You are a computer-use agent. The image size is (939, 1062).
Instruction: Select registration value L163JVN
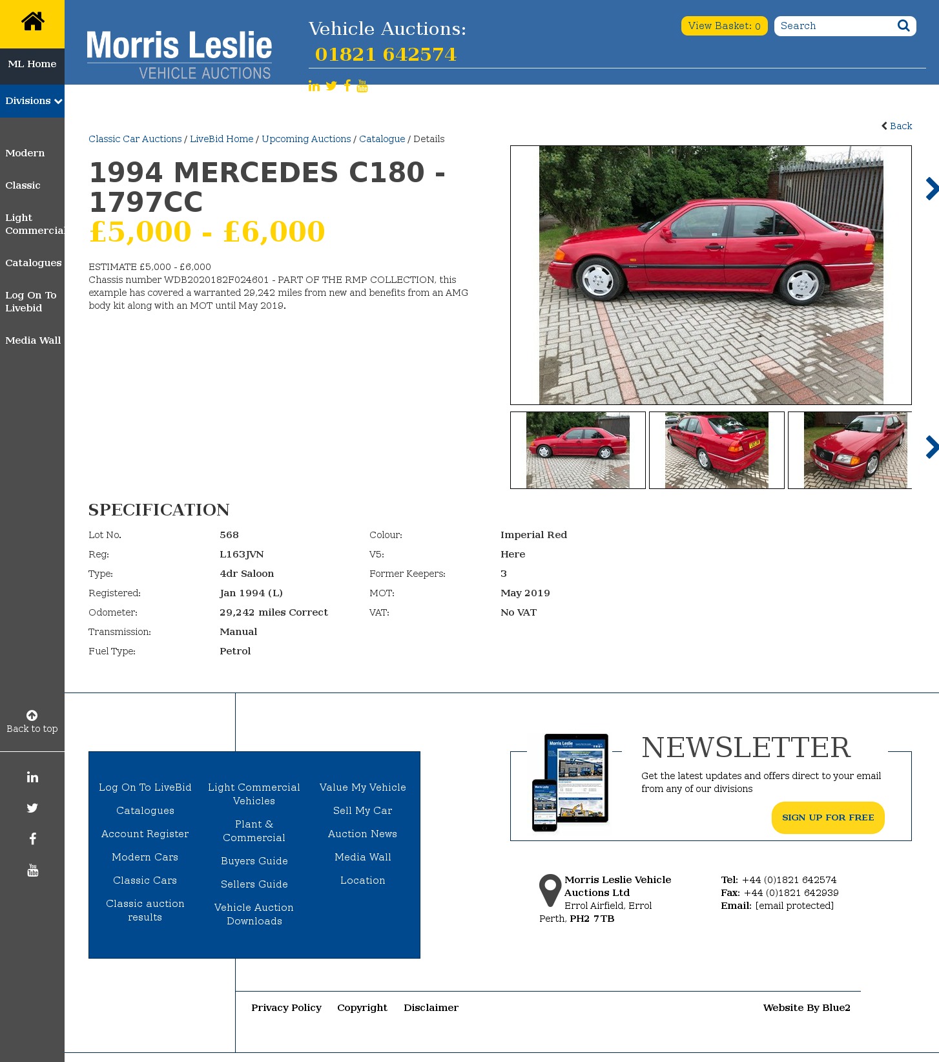coord(242,554)
